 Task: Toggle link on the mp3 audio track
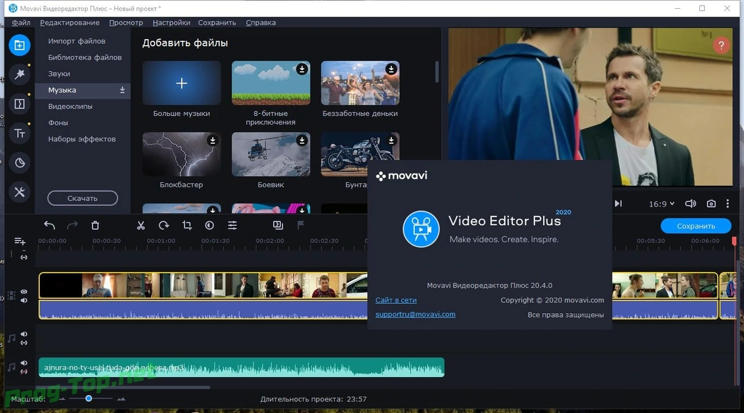coord(24,371)
